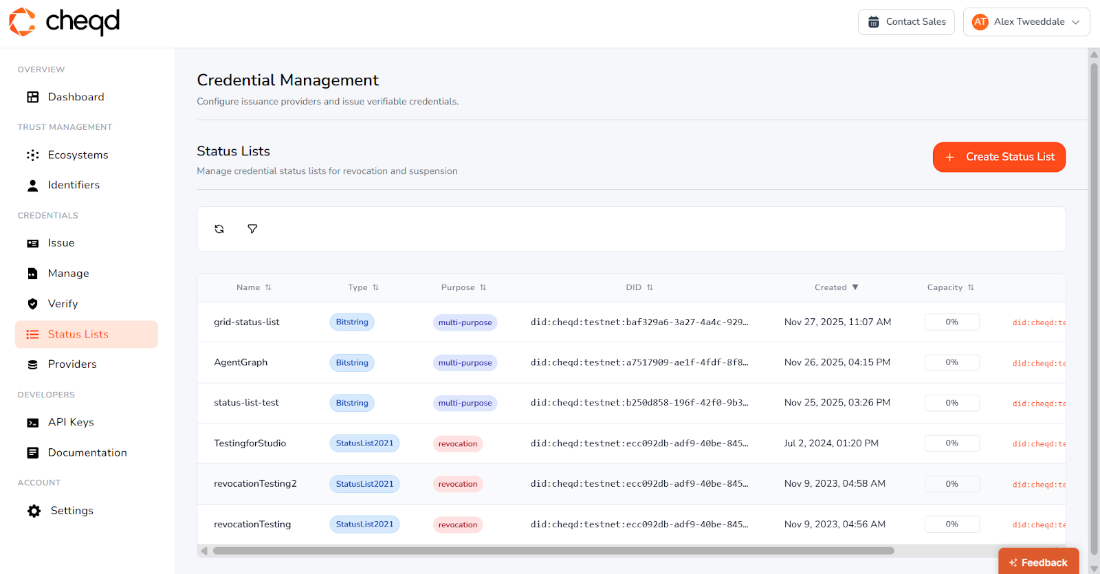Open Identifiers in the sidebar

(x=74, y=185)
